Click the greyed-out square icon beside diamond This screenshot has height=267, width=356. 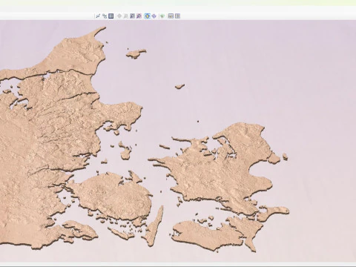click(126, 16)
